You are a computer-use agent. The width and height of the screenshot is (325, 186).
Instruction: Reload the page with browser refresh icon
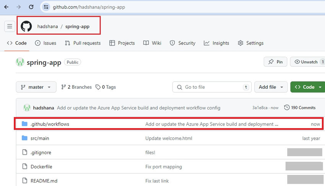click(31, 7)
